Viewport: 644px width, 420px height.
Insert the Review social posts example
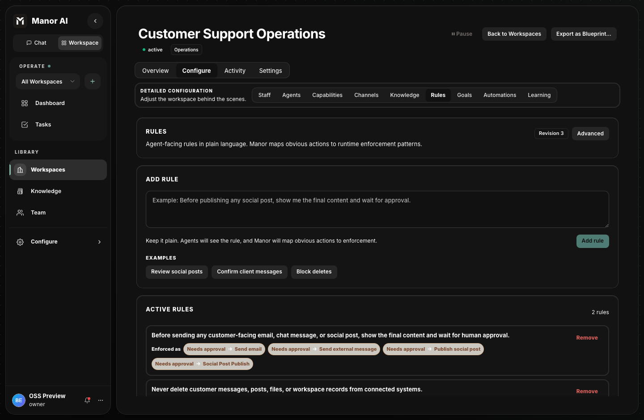click(x=177, y=272)
